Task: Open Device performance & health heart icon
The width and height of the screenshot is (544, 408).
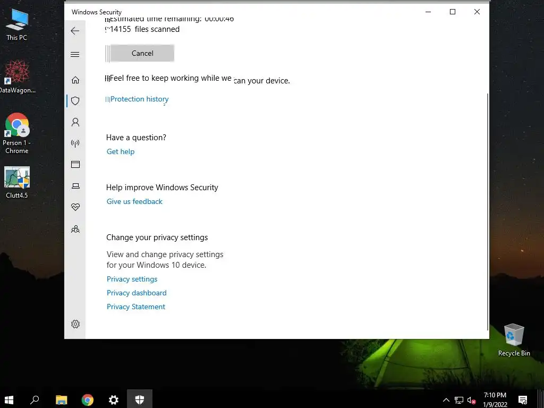Action: tap(75, 207)
